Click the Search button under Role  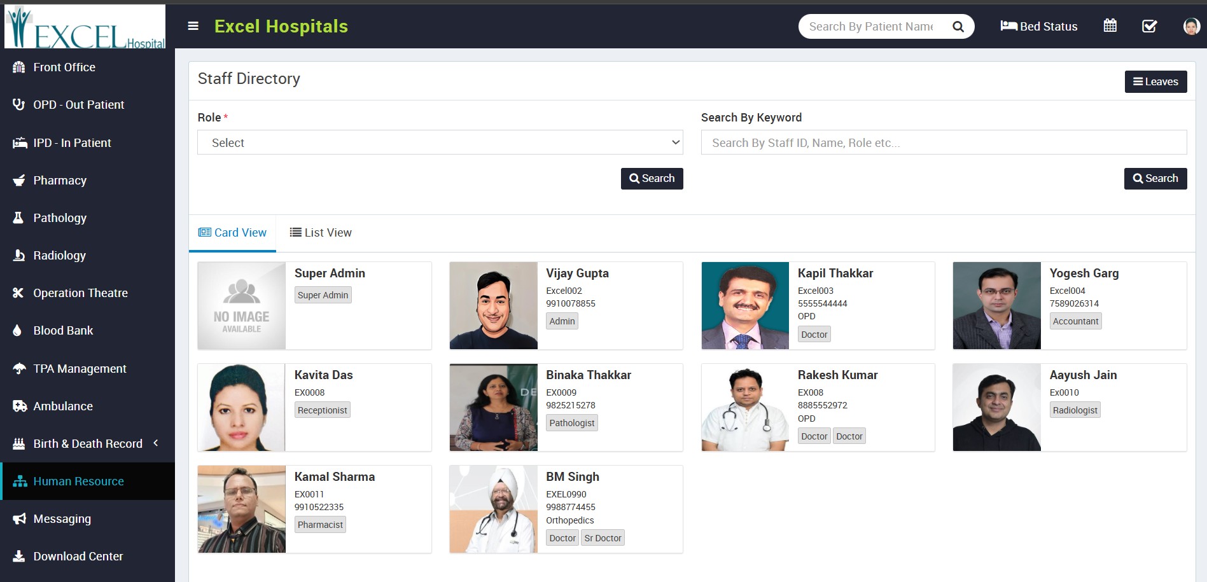pyautogui.click(x=652, y=179)
